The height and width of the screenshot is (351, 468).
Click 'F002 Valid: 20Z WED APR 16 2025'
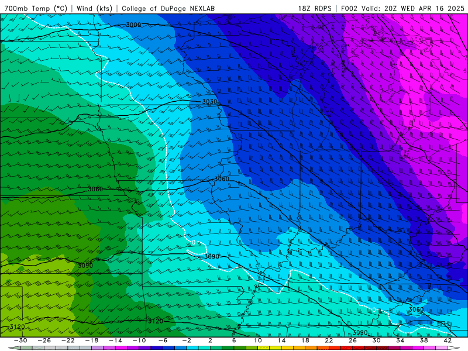click(x=402, y=8)
